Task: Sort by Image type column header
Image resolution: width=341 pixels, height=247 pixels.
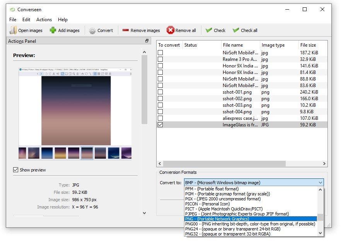Action: (279, 45)
